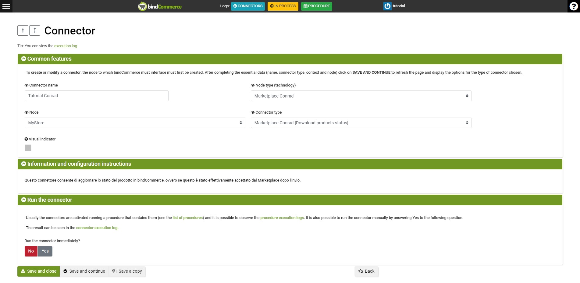Screen dimensions: 580x283
Task: Open the PROCEDURE log
Action: click(x=317, y=6)
